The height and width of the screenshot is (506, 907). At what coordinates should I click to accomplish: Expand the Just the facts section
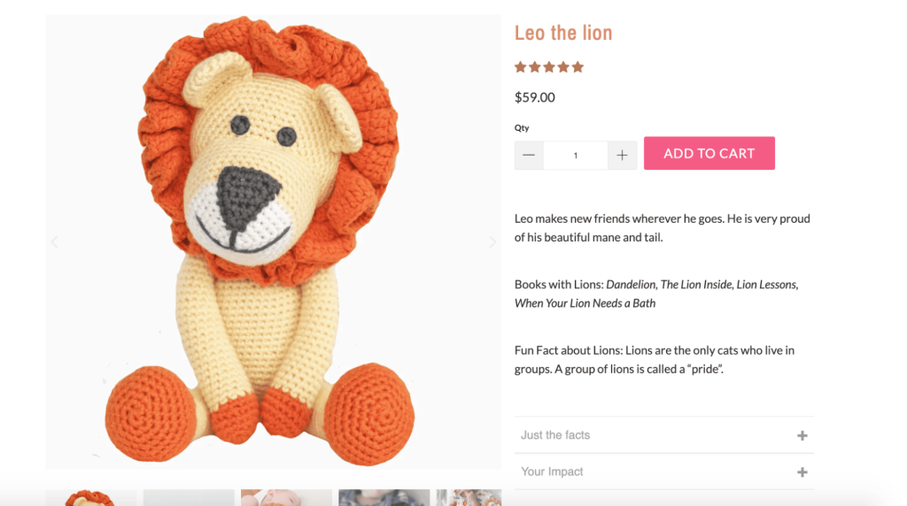tap(555, 435)
